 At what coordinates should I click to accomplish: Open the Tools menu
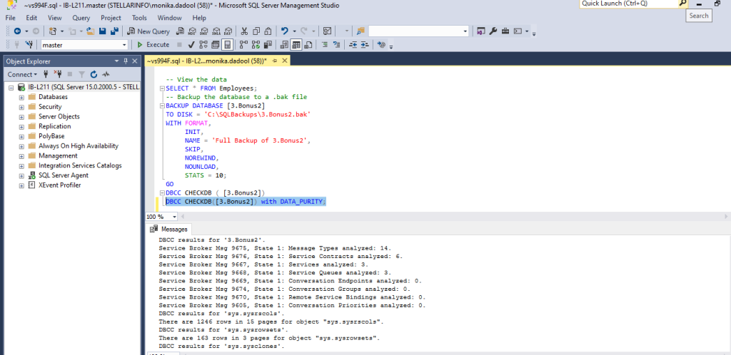coord(139,18)
